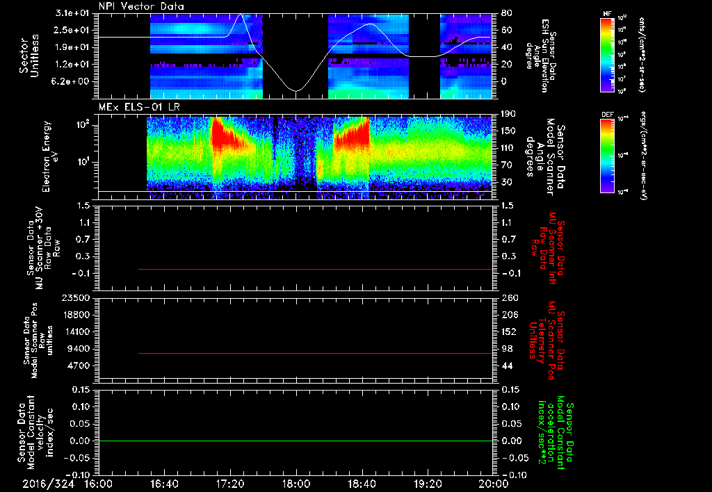Click the 44 telemetry axis tick
This screenshot has width=712, height=492.
(x=507, y=366)
